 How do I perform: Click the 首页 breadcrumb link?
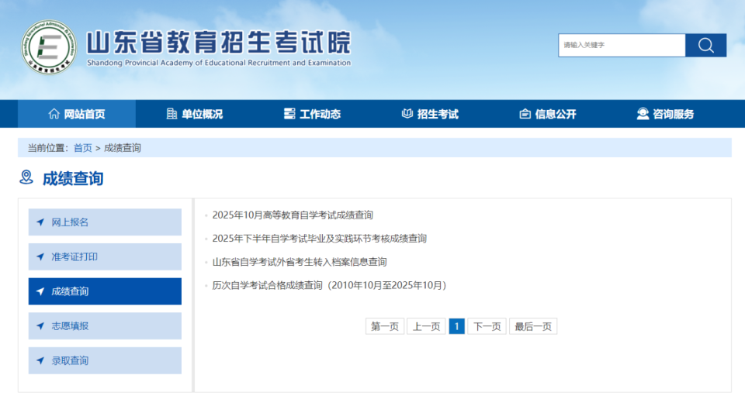[83, 148]
